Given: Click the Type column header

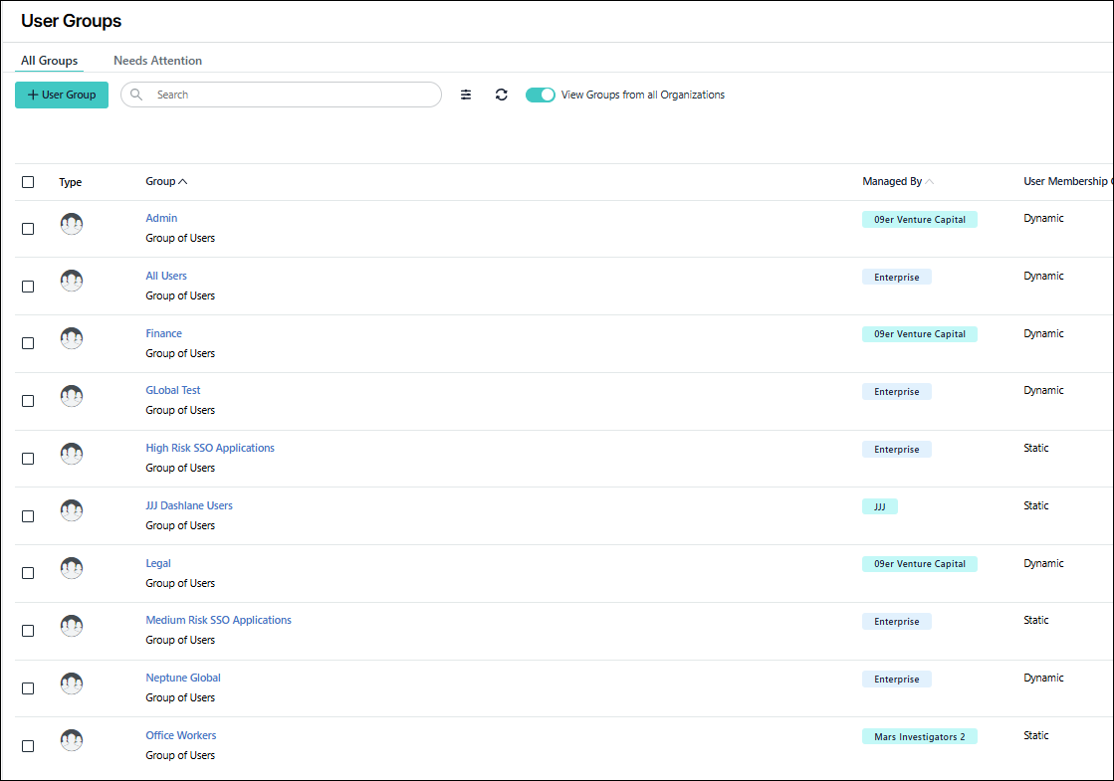Looking at the screenshot, I should [70, 182].
